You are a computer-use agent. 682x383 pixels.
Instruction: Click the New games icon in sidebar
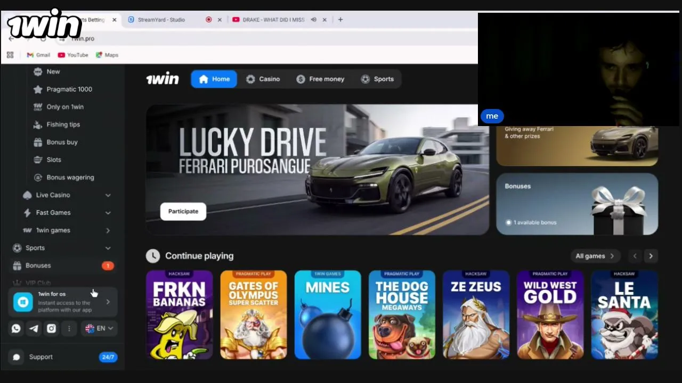point(38,71)
